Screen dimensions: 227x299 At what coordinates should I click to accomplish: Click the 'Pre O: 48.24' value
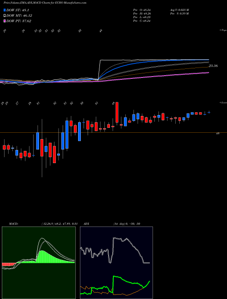point(142,10)
